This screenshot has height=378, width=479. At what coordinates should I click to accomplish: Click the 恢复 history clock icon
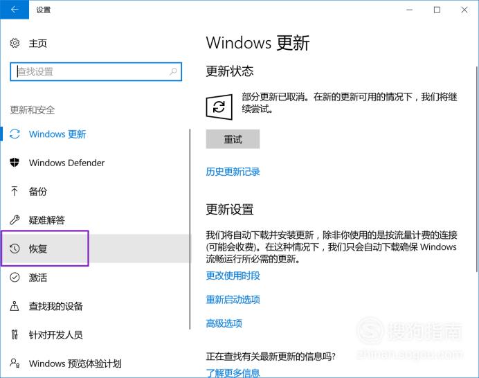15,249
